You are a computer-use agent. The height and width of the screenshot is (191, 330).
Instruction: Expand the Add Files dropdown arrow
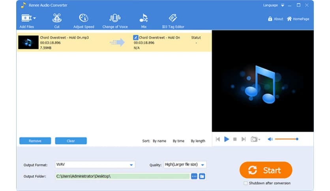click(x=34, y=18)
